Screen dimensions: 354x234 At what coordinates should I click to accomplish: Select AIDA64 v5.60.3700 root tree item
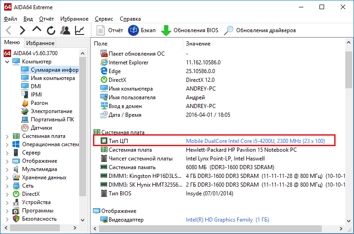[31, 53]
